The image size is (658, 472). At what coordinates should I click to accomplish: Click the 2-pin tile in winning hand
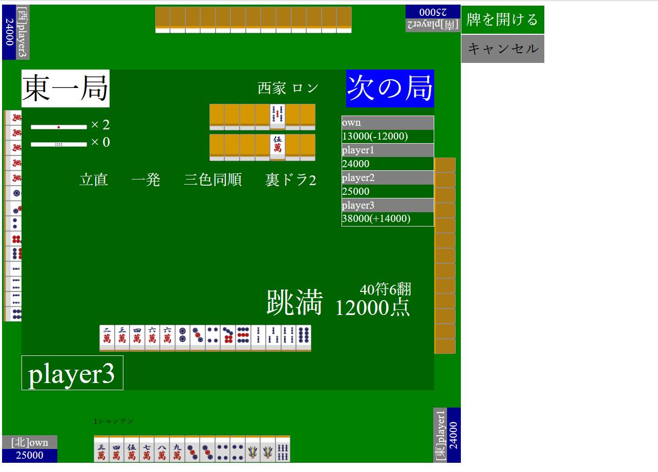pos(182,338)
